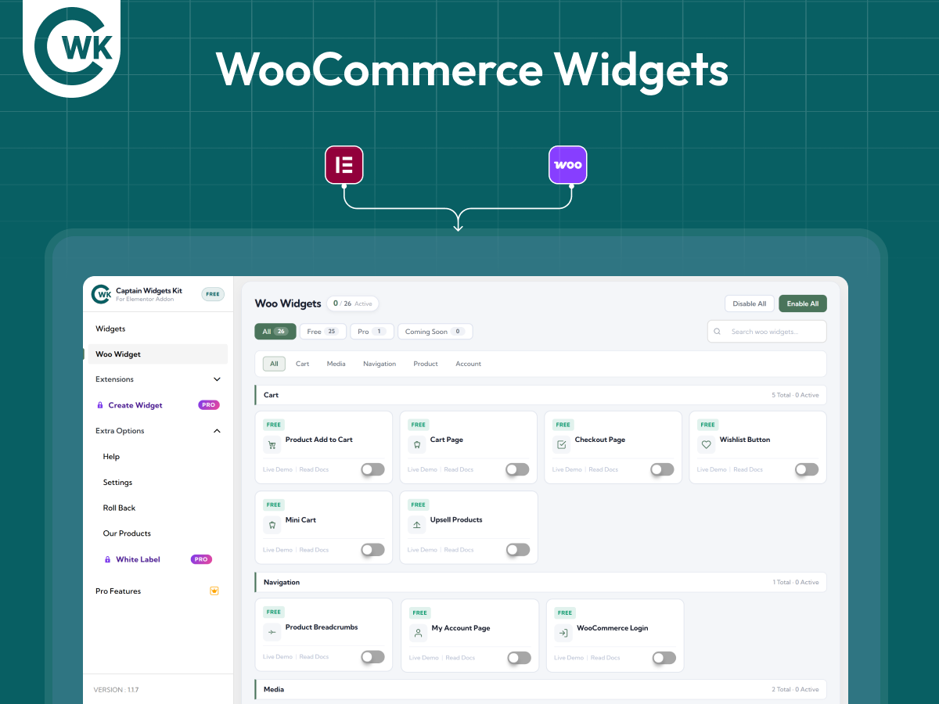Open Live Demo for Checkout Page
The height and width of the screenshot is (704, 939).
point(567,469)
